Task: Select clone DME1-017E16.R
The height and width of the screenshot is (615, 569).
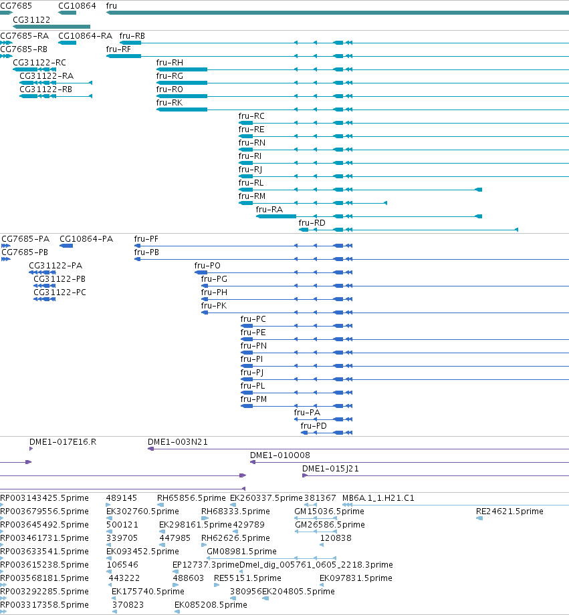Action: pyautogui.click(x=63, y=441)
